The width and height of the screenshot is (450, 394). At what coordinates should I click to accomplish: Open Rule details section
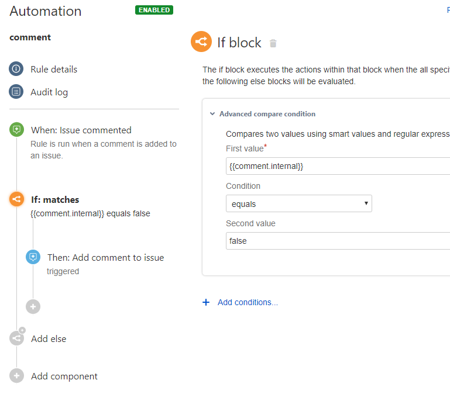(x=54, y=69)
